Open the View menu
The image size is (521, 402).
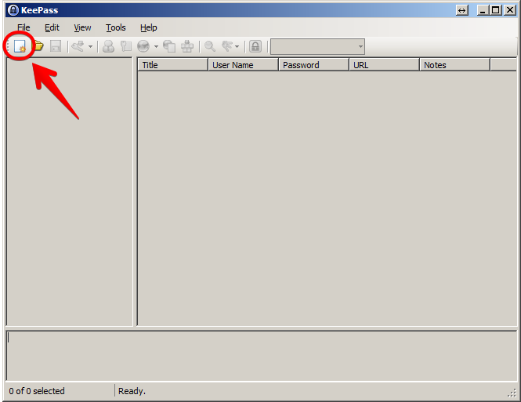82,27
